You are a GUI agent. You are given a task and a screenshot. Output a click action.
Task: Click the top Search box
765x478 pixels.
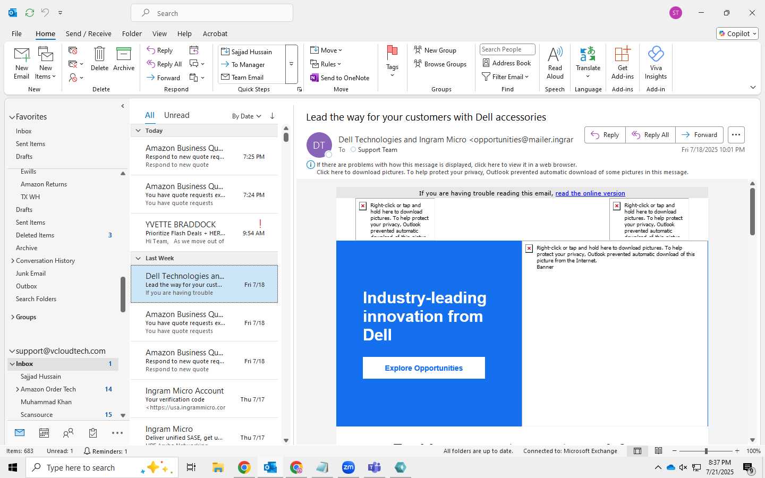pos(212,13)
